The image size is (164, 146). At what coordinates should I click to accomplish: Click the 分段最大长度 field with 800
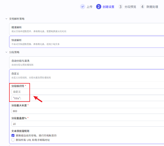(x=88, y=111)
